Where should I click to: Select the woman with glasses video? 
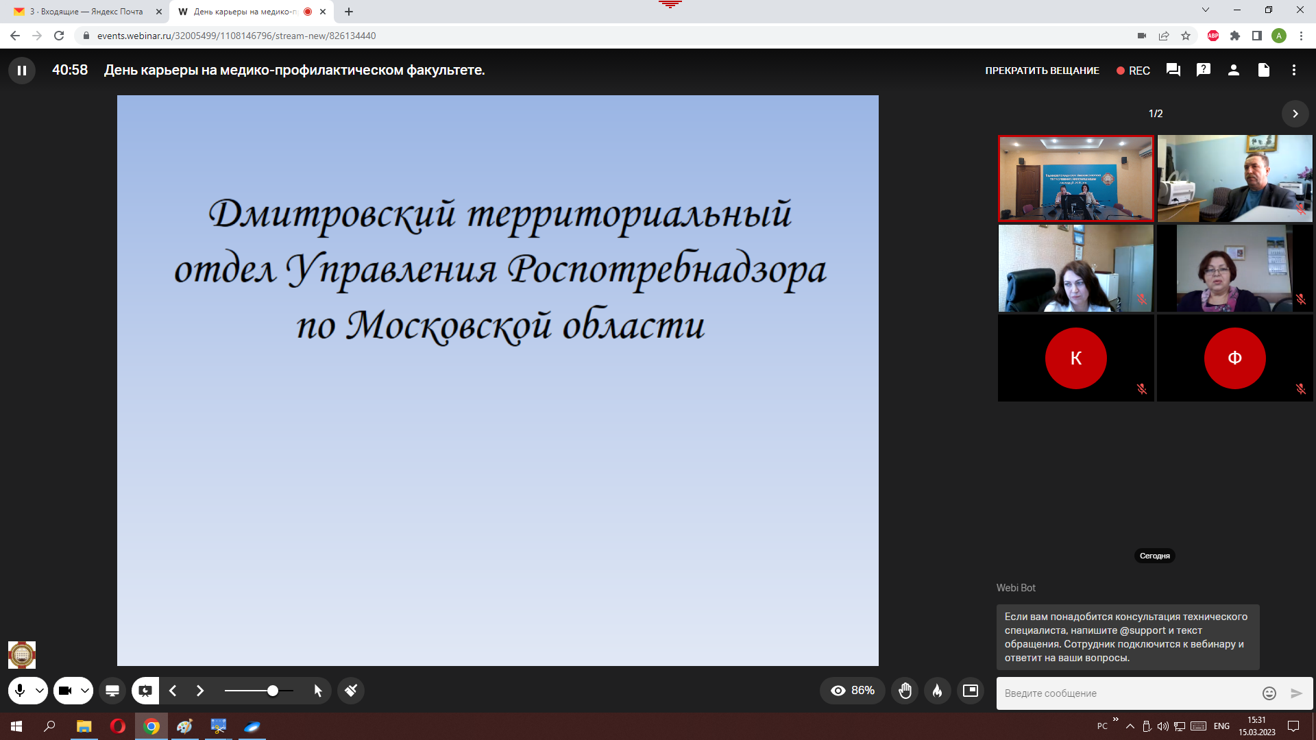(1234, 268)
